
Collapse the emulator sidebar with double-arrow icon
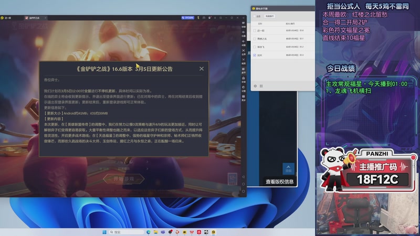pos(243,18)
